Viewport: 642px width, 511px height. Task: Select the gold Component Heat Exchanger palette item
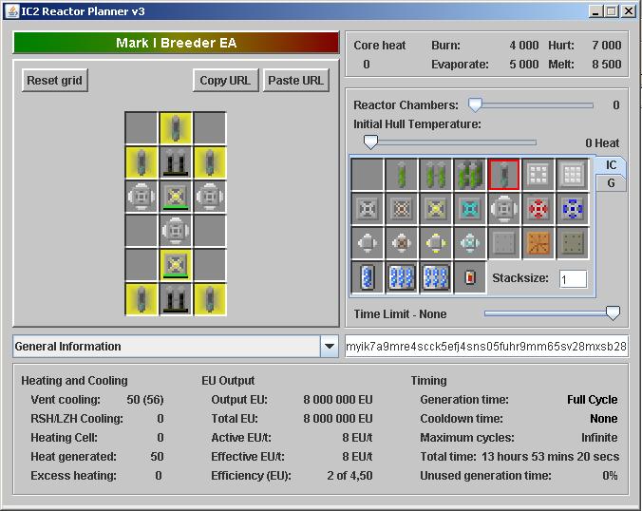pyautogui.click(x=436, y=243)
